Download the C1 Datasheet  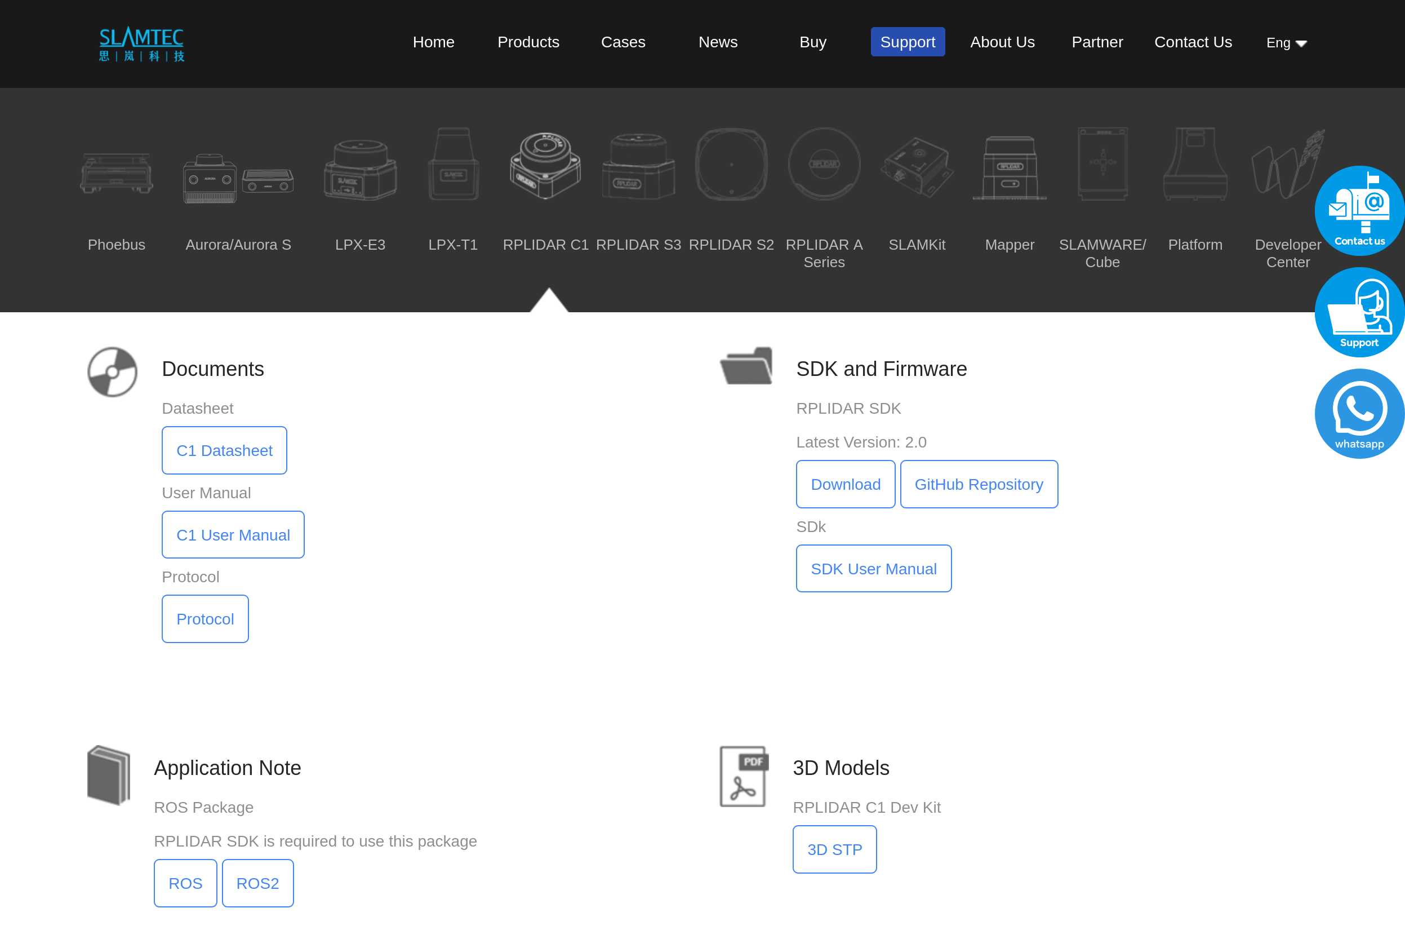pos(224,450)
